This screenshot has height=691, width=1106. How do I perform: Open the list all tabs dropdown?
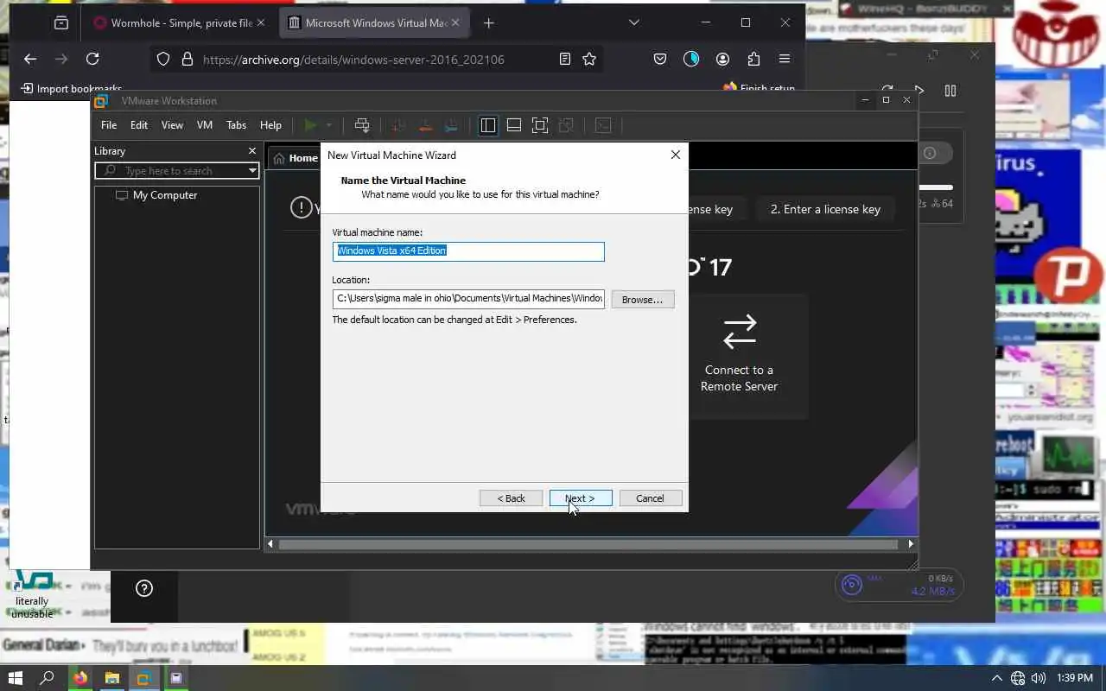coord(633,22)
